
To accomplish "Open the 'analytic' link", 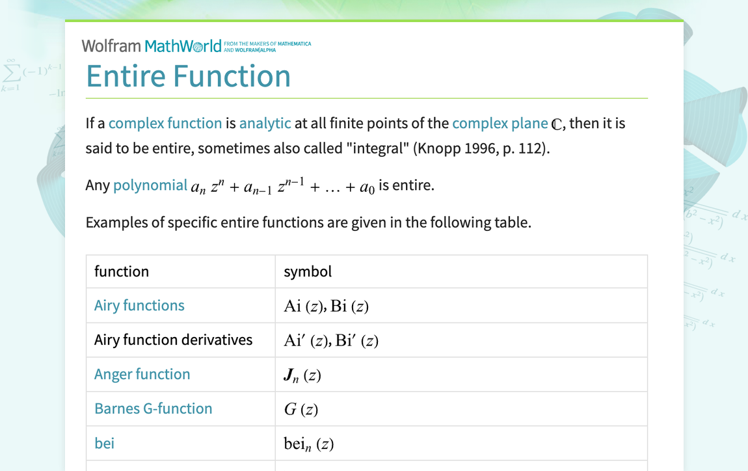I will [x=265, y=123].
